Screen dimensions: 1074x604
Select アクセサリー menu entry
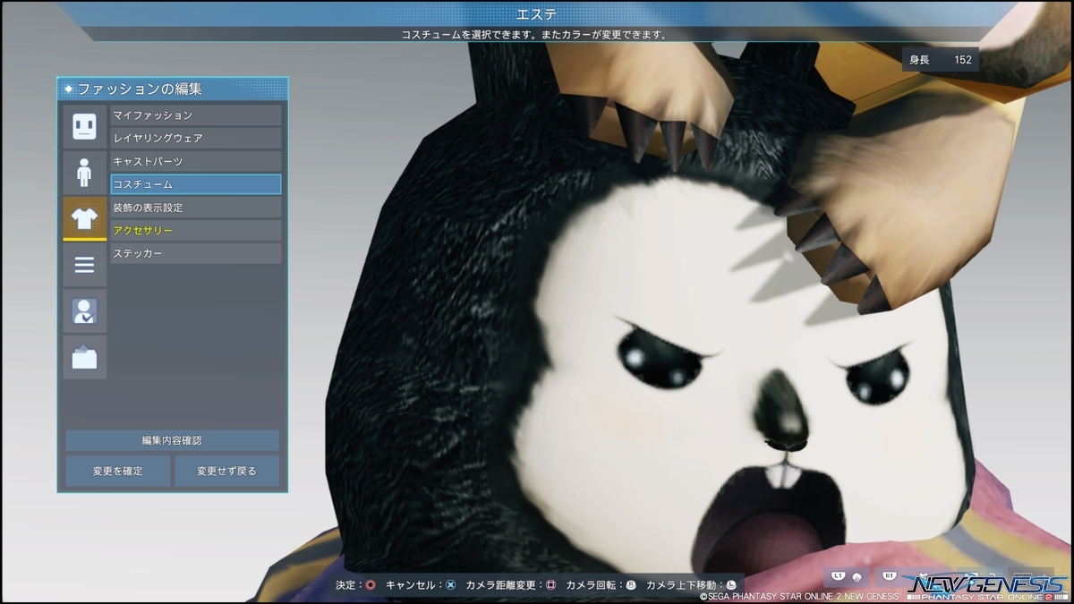click(195, 230)
